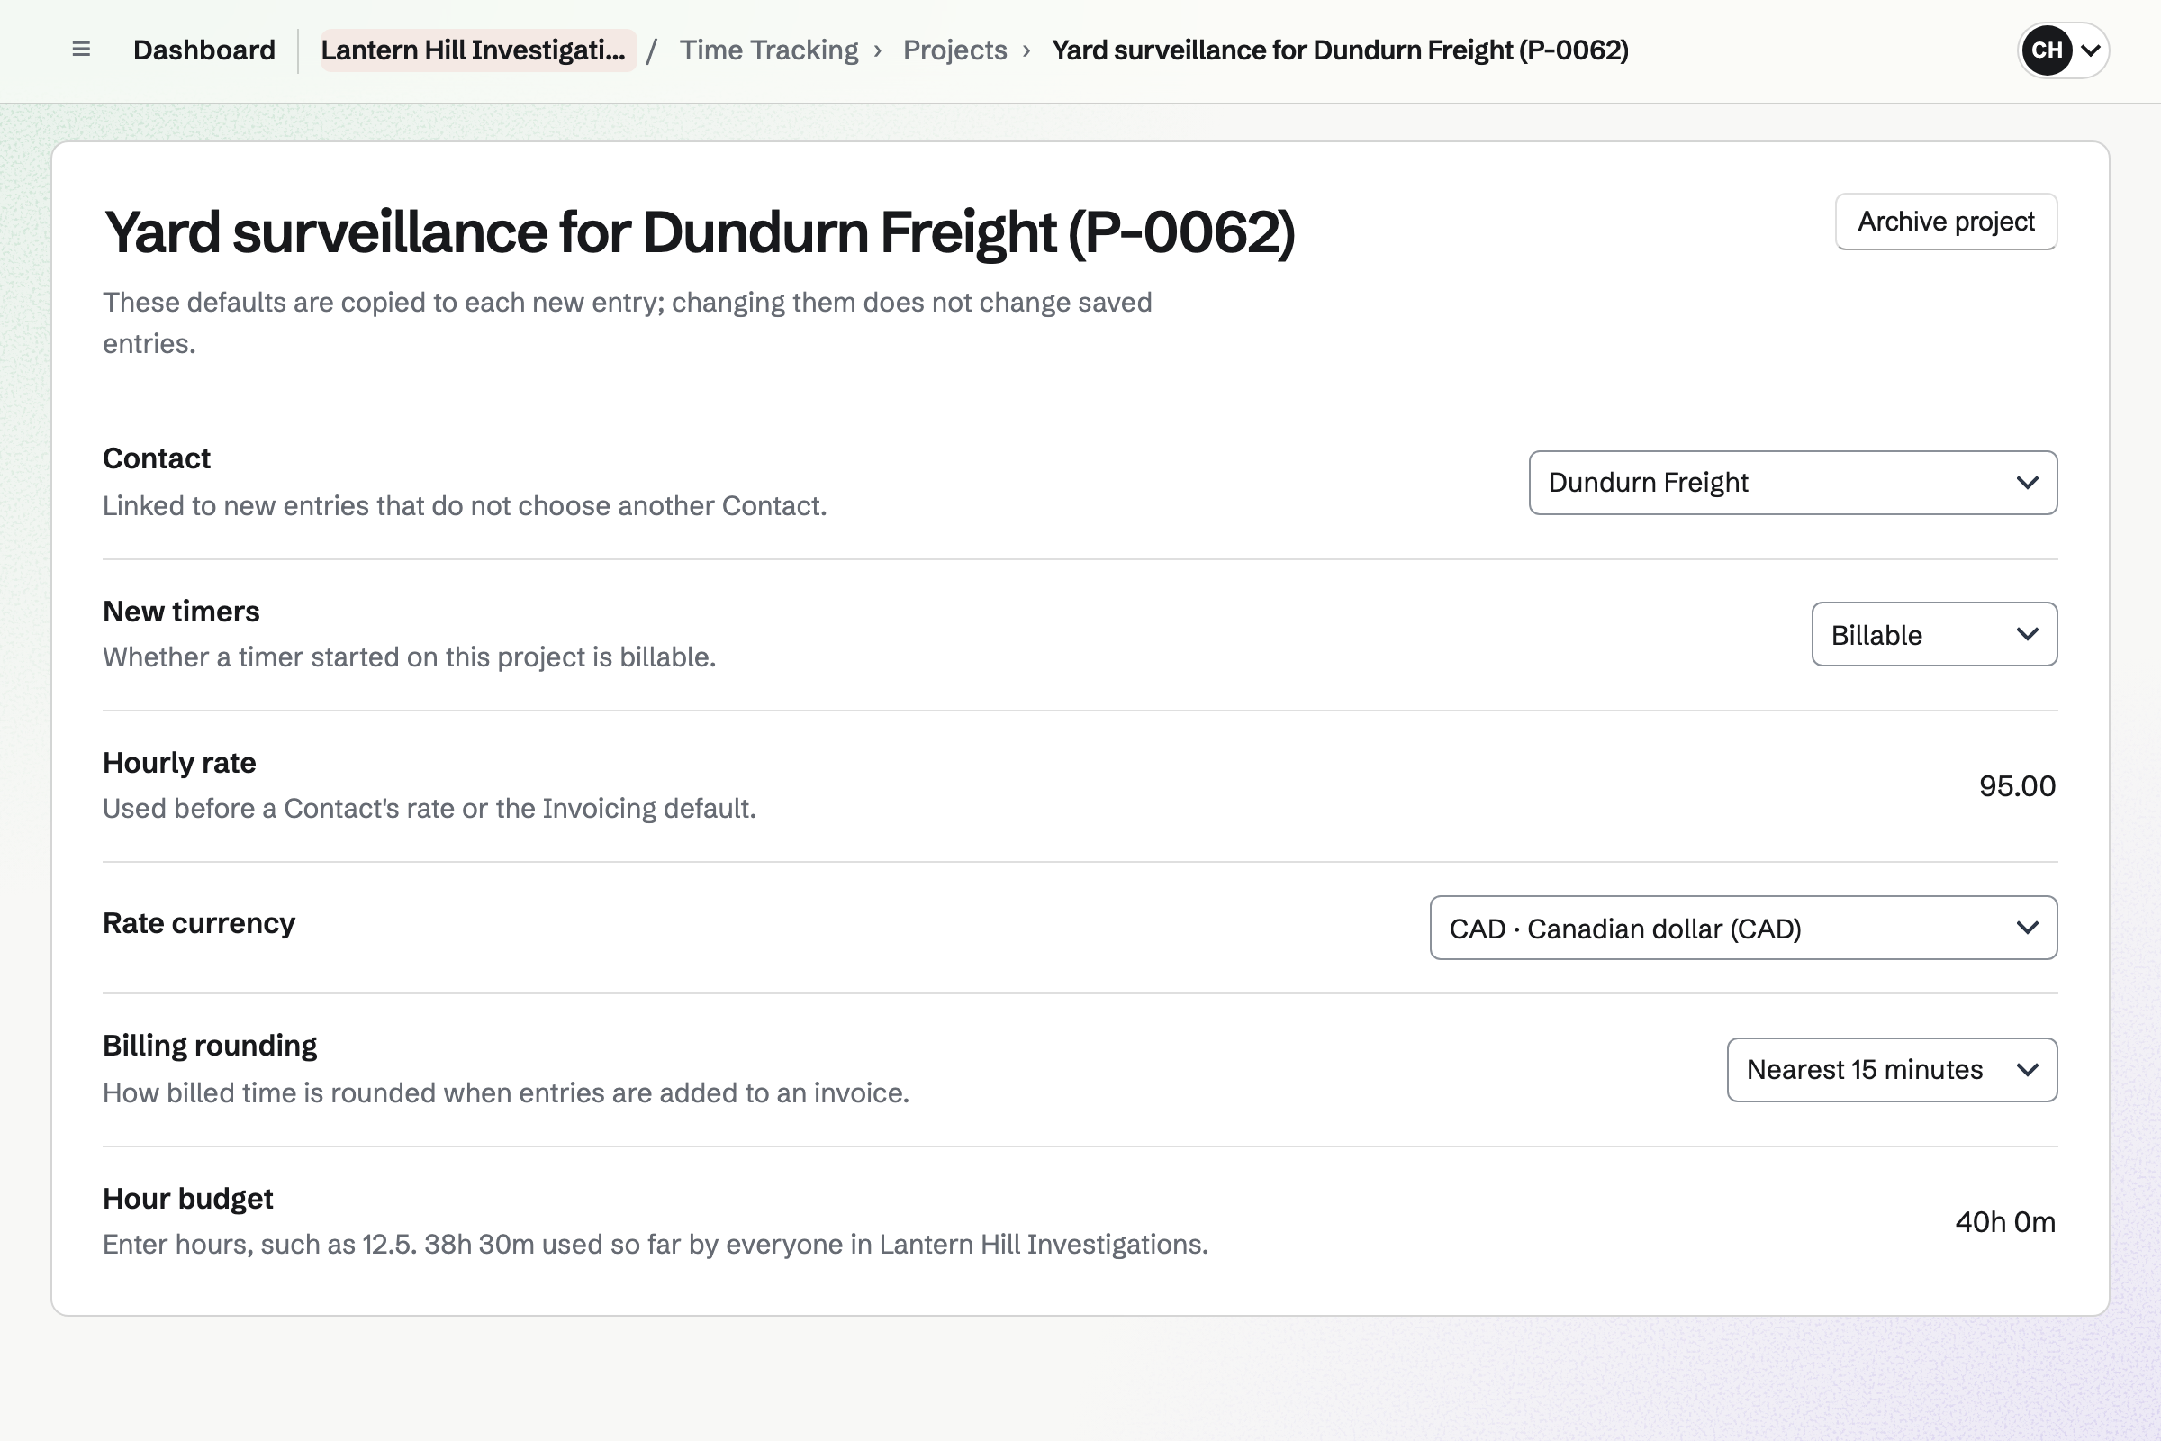
Task: Click the Rate currency label
Action: tap(198, 922)
